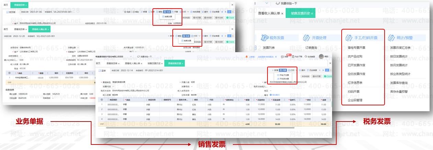Open 发票列表 under 税务发票

pos(269,48)
